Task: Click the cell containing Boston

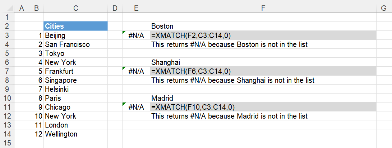Action: 263,26
